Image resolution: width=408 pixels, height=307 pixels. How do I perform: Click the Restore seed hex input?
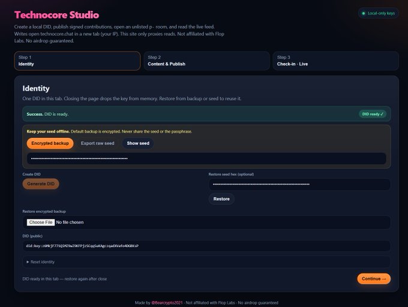[299, 184]
